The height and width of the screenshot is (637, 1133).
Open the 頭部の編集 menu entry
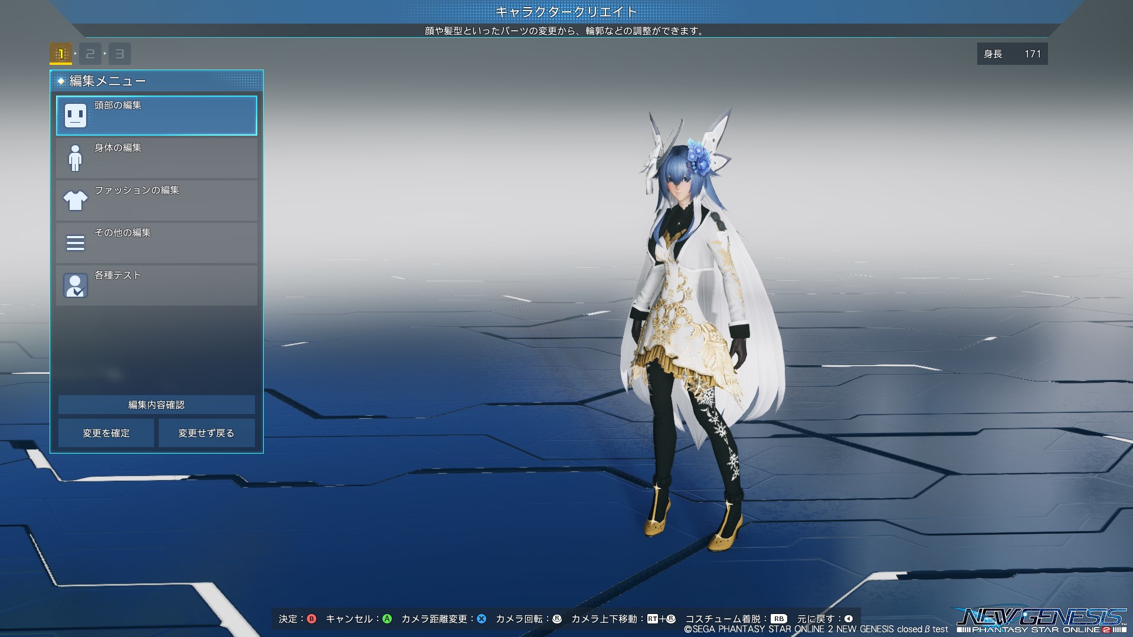click(x=156, y=116)
